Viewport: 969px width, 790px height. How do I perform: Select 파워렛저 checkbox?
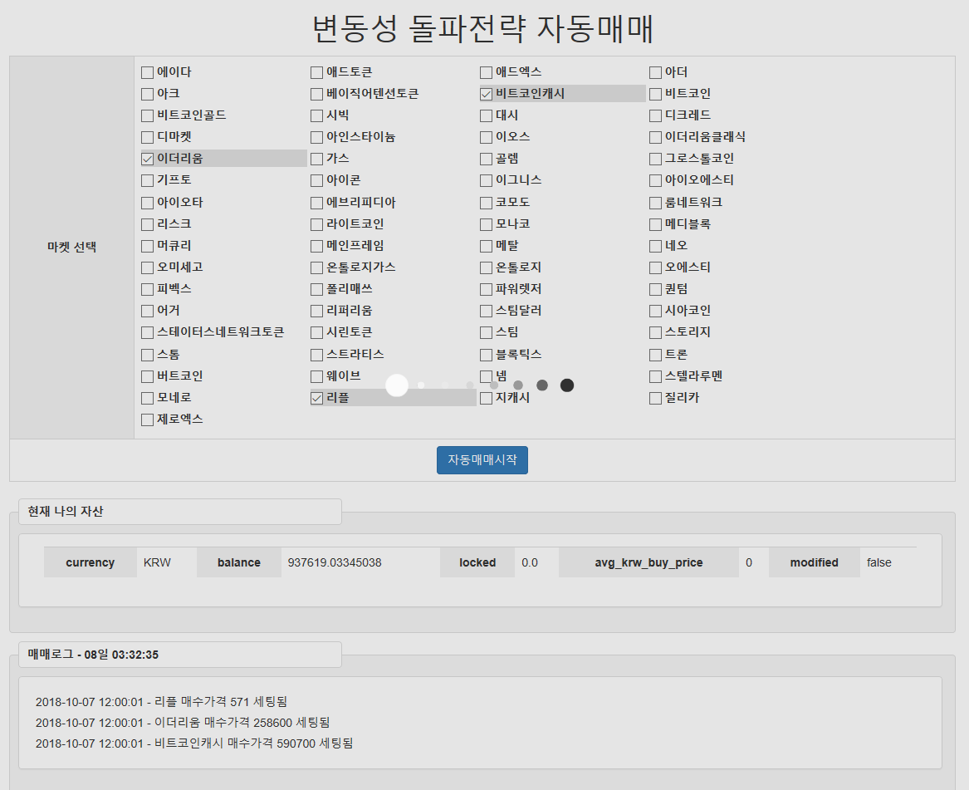[486, 289]
